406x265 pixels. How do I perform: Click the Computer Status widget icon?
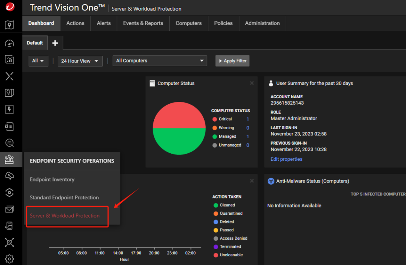click(x=152, y=83)
